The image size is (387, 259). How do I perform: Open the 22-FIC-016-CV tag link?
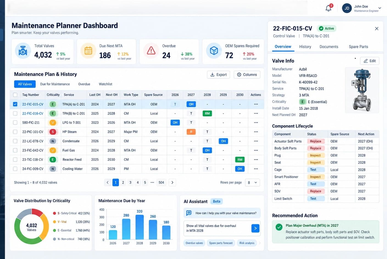33,113
